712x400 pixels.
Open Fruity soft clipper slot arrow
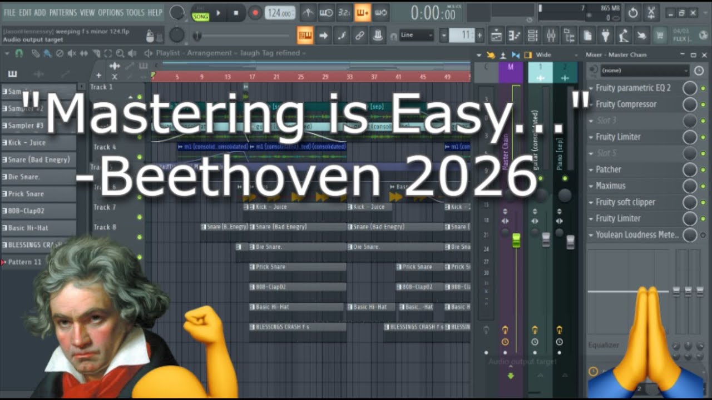[591, 202]
